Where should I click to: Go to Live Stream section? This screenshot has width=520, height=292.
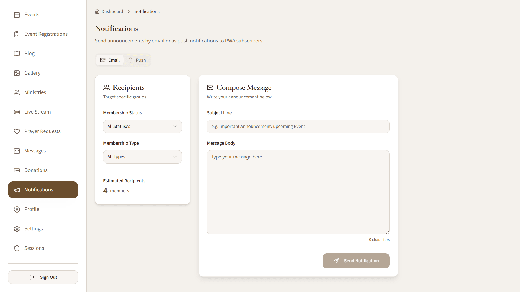click(x=43, y=112)
